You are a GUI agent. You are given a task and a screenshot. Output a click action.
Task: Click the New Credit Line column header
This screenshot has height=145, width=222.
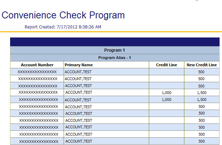[x=201, y=65]
